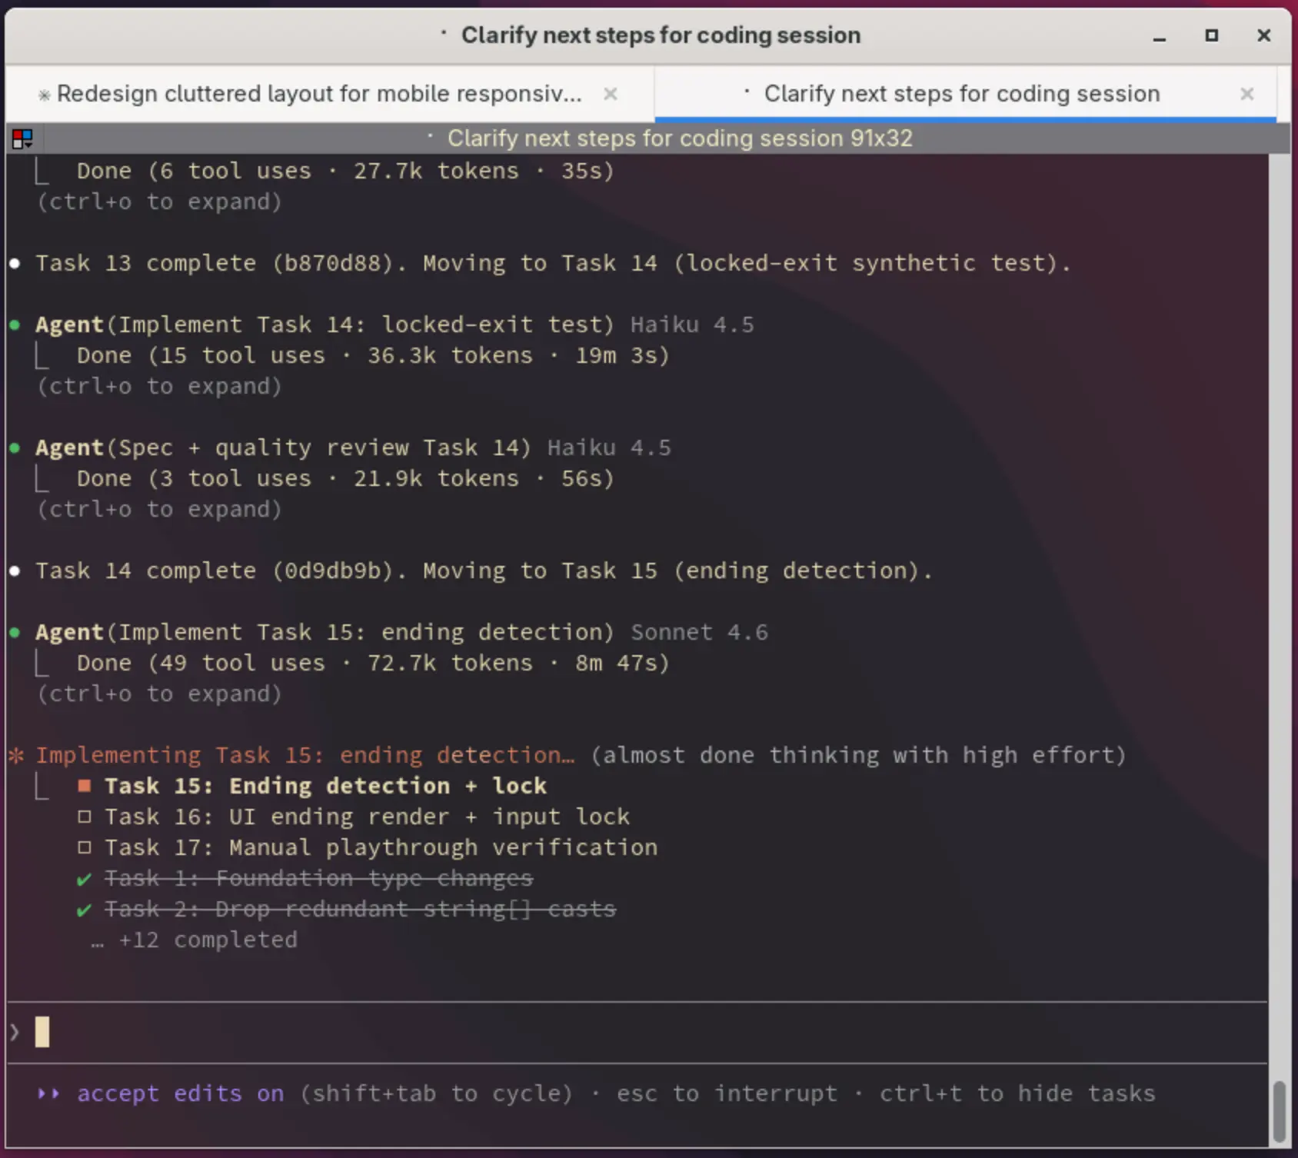This screenshot has width=1298, height=1158.
Task: Click the white bullet beside Task 14 complete
Action: (15, 571)
